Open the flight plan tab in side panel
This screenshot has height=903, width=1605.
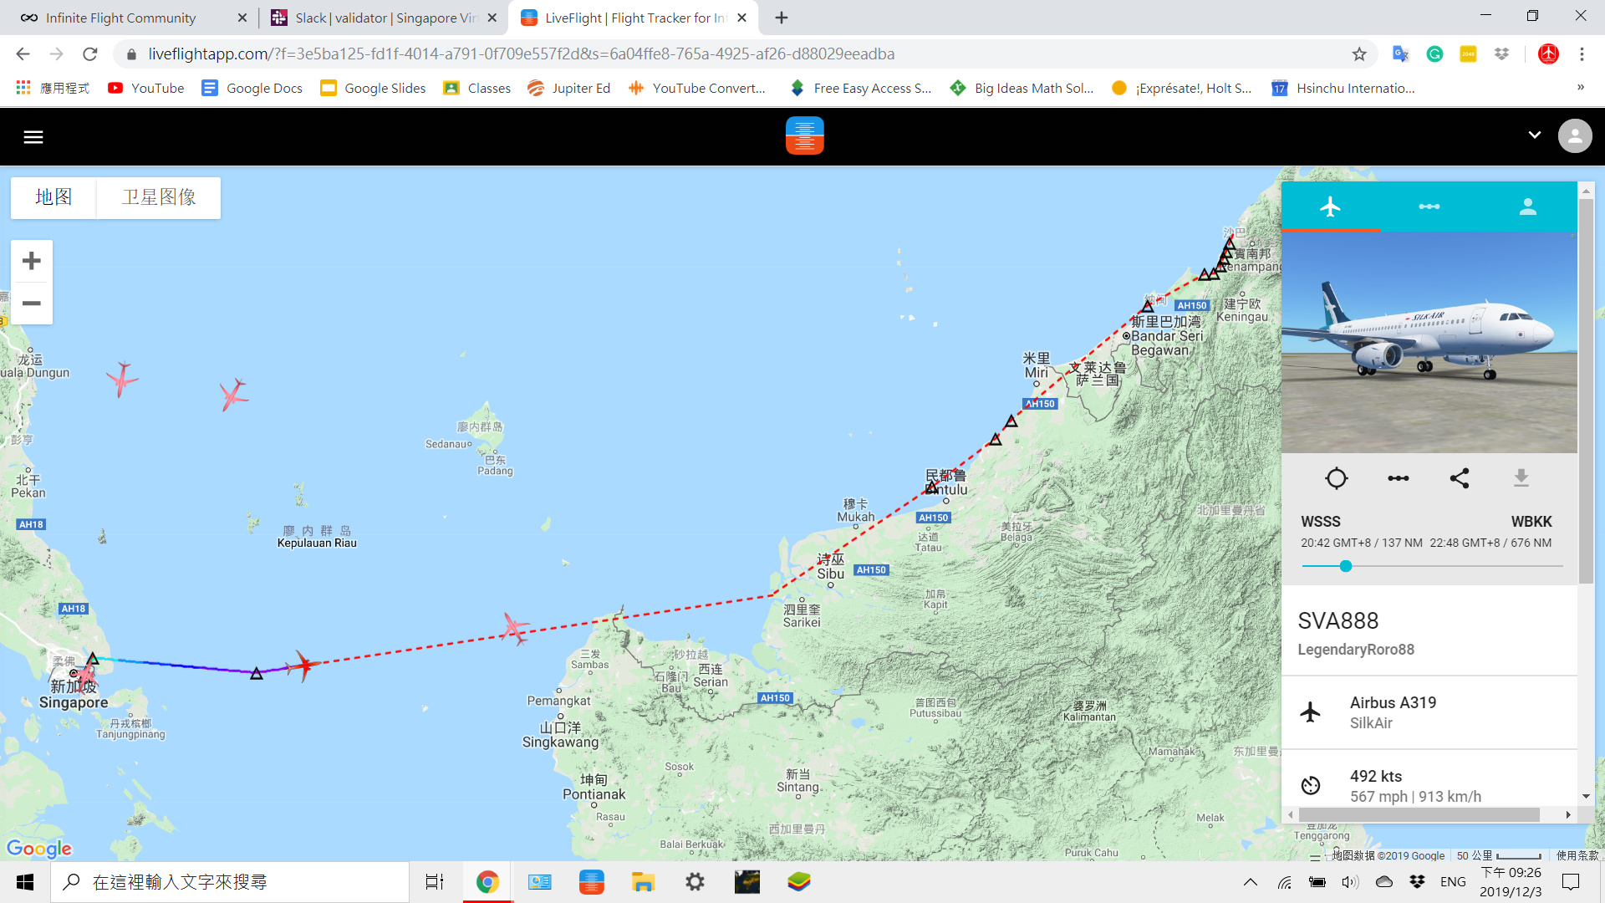(x=1429, y=207)
